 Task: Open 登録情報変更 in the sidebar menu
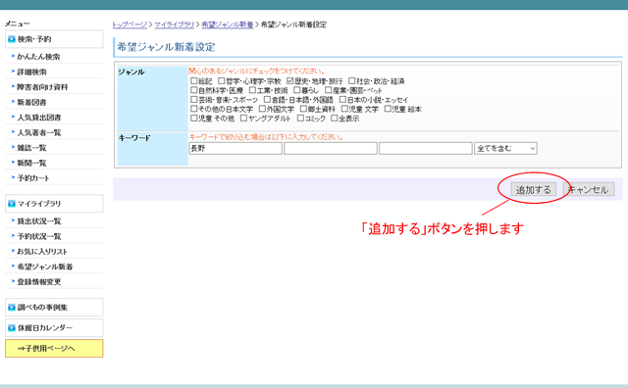pyautogui.click(x=39, y=282)
